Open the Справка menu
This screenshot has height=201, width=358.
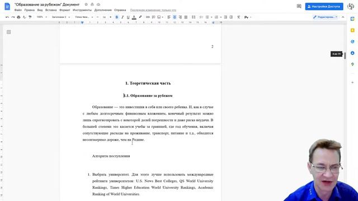pos(120,10)
